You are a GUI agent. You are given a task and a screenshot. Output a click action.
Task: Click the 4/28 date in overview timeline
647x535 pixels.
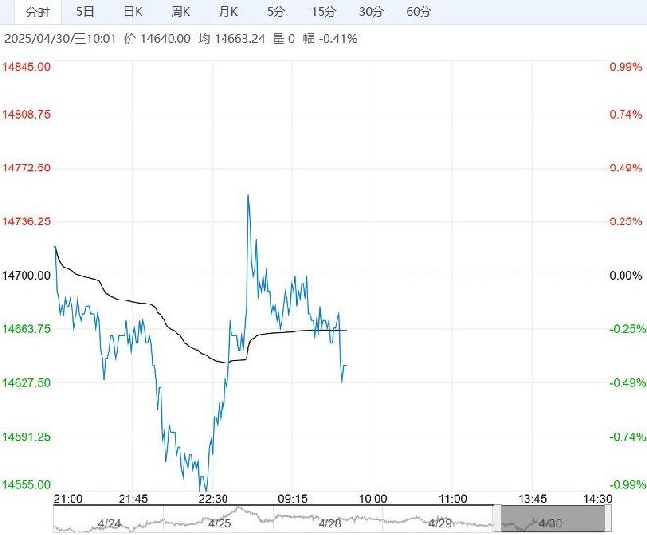pyautogui.click(x=329, y=524)
